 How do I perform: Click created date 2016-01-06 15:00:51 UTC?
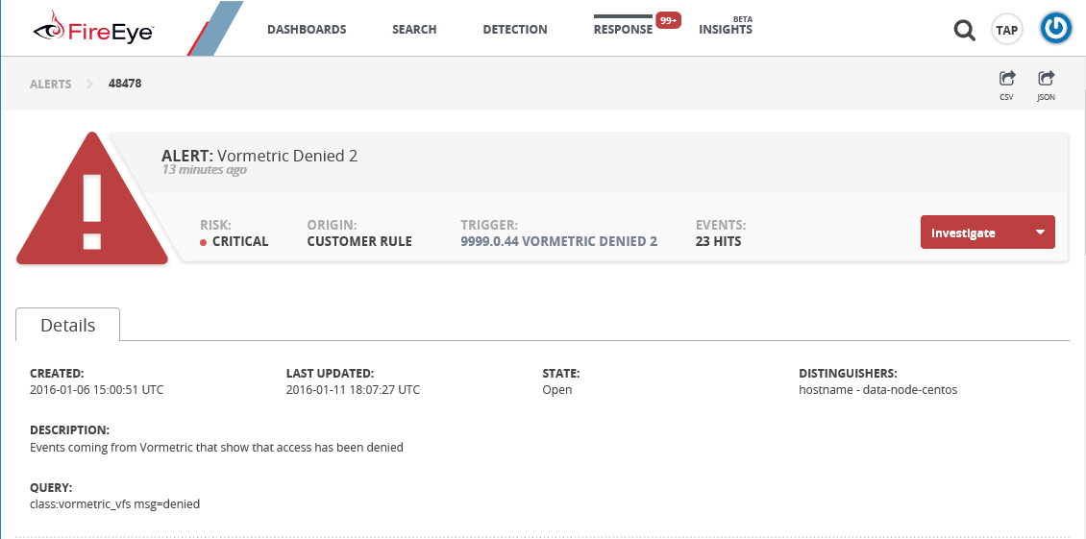click(x=97, y=389)
